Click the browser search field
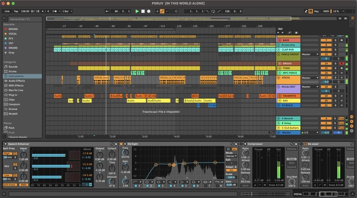The width and height of the screenshot is (357, 198). pos(25,19)
